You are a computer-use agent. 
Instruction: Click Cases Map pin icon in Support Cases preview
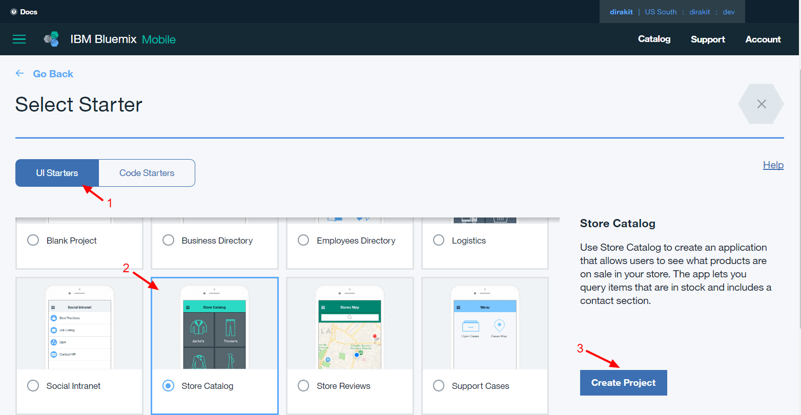click(499, 325)
